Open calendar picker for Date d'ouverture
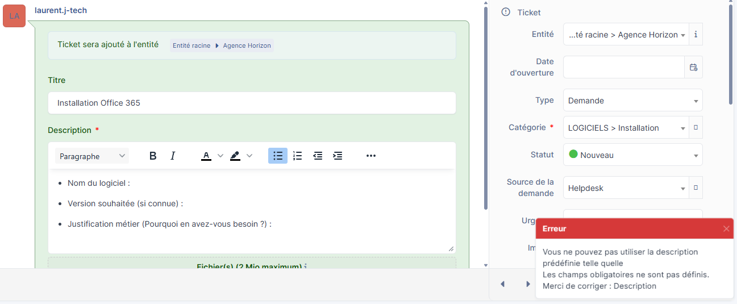Image resolution: width=737 pixels, height=304 pixels. pyautogui.click(x=693, y=67)
